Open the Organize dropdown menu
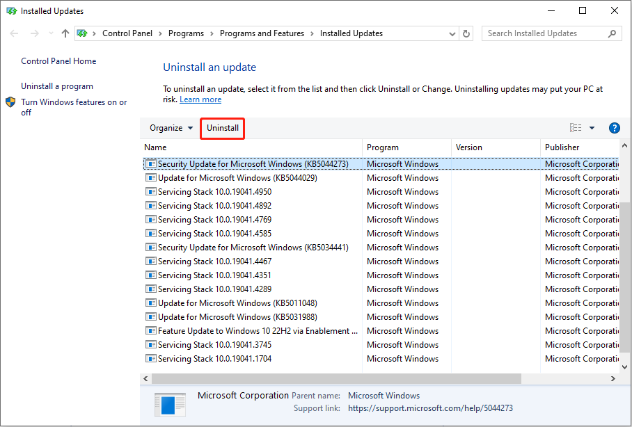The width and height of the screenshot is (632, 427). point(171,128)
